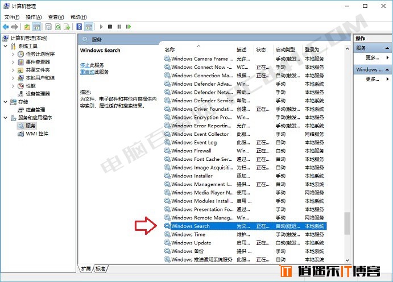393x282 pixels.
Task: Collapse the 系统工具 tree node
Action: (x=6, y=46)
